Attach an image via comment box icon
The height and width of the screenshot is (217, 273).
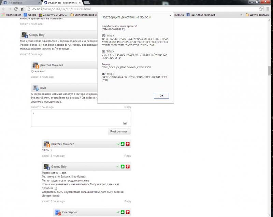(125, 123)
